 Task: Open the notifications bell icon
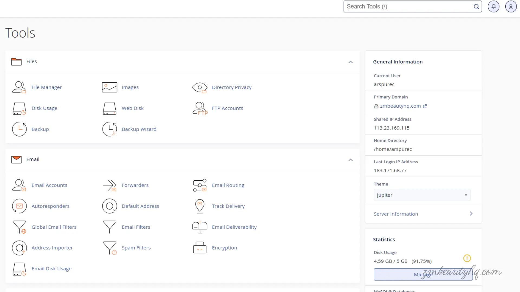pyautogui.click(x=493, y=6)
